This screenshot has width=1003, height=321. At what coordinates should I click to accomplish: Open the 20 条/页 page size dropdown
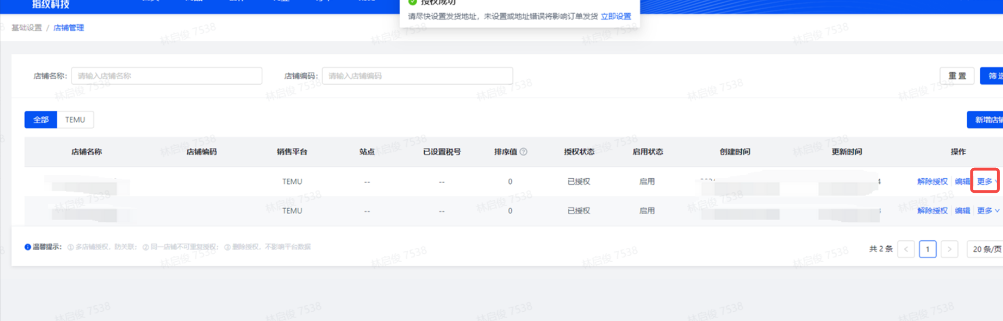pyautogui.click(x=986, y=249)
